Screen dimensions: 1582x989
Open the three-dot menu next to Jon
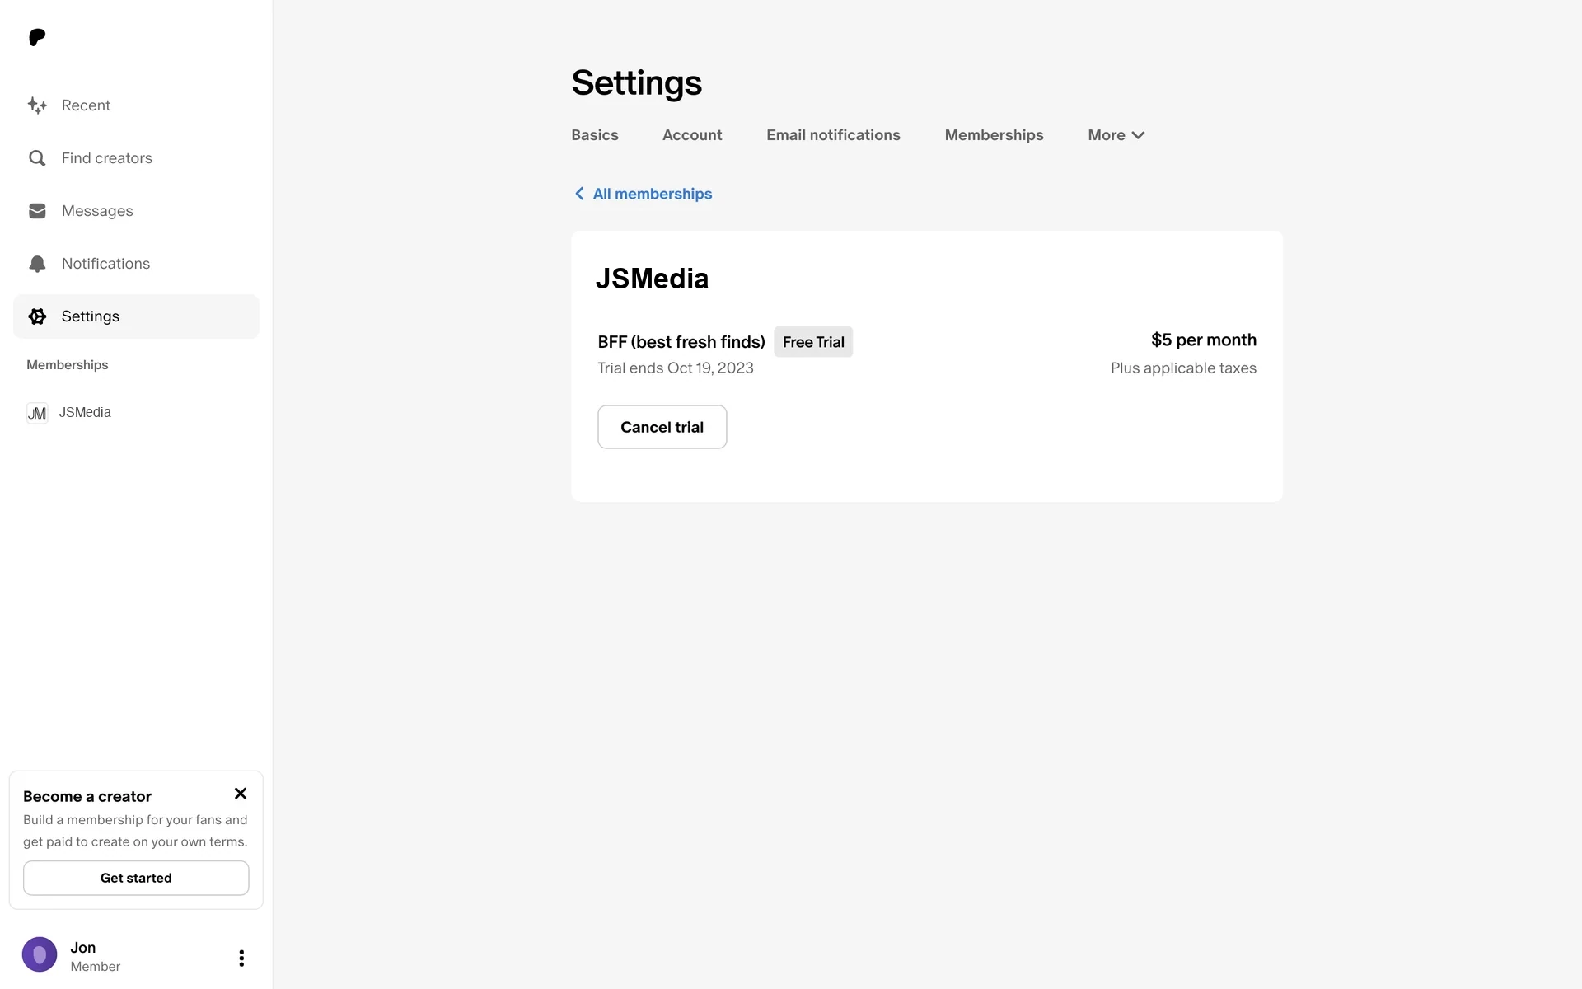(x=241, y=958)
